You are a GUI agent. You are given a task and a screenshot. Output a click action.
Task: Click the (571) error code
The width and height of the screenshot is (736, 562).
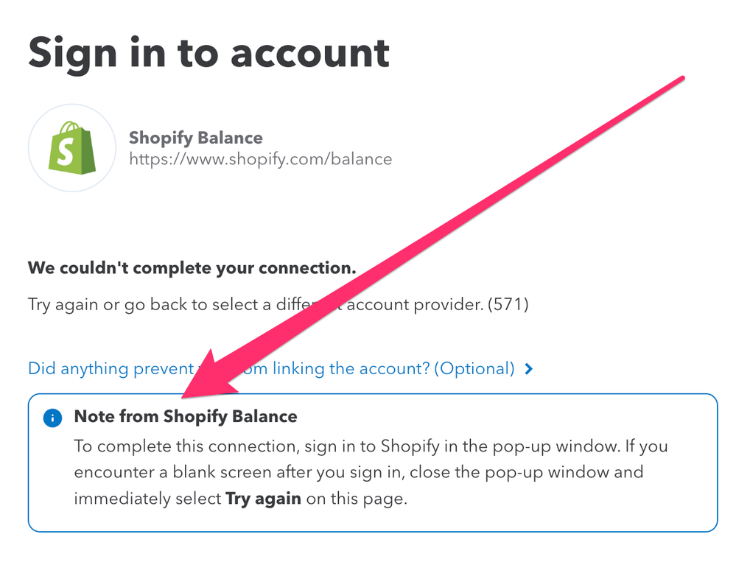pyautogui.click(x=508, y=303)
